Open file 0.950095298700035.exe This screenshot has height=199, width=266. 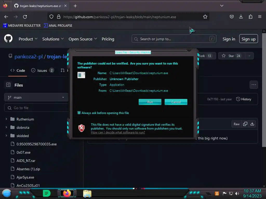(36, 144)
